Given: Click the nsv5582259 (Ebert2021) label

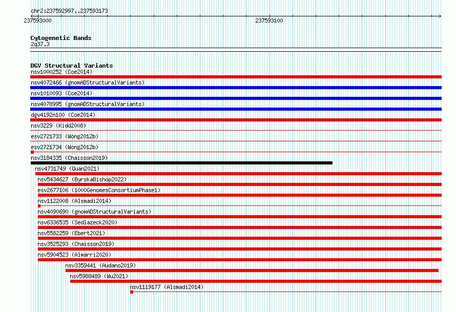Looking at the screenshot, I should pyautogui.click(x=71, y=233).
